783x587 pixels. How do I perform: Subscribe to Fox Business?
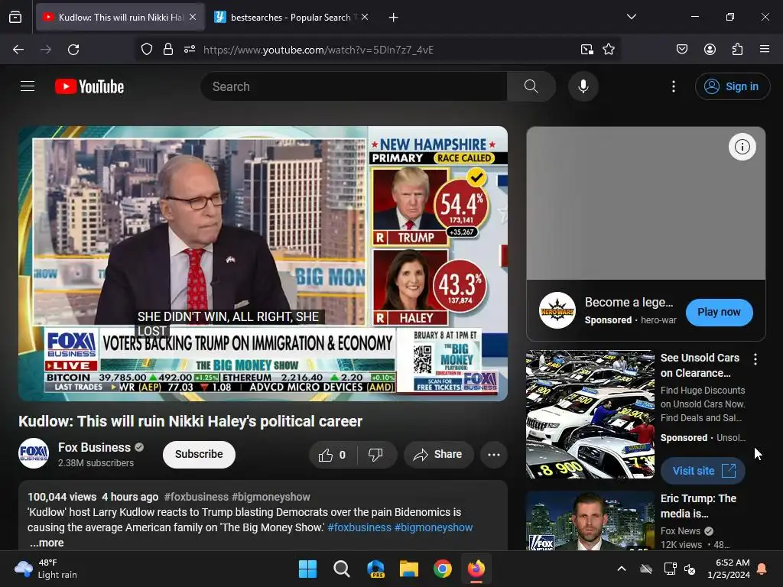click(x=199, y=454)
